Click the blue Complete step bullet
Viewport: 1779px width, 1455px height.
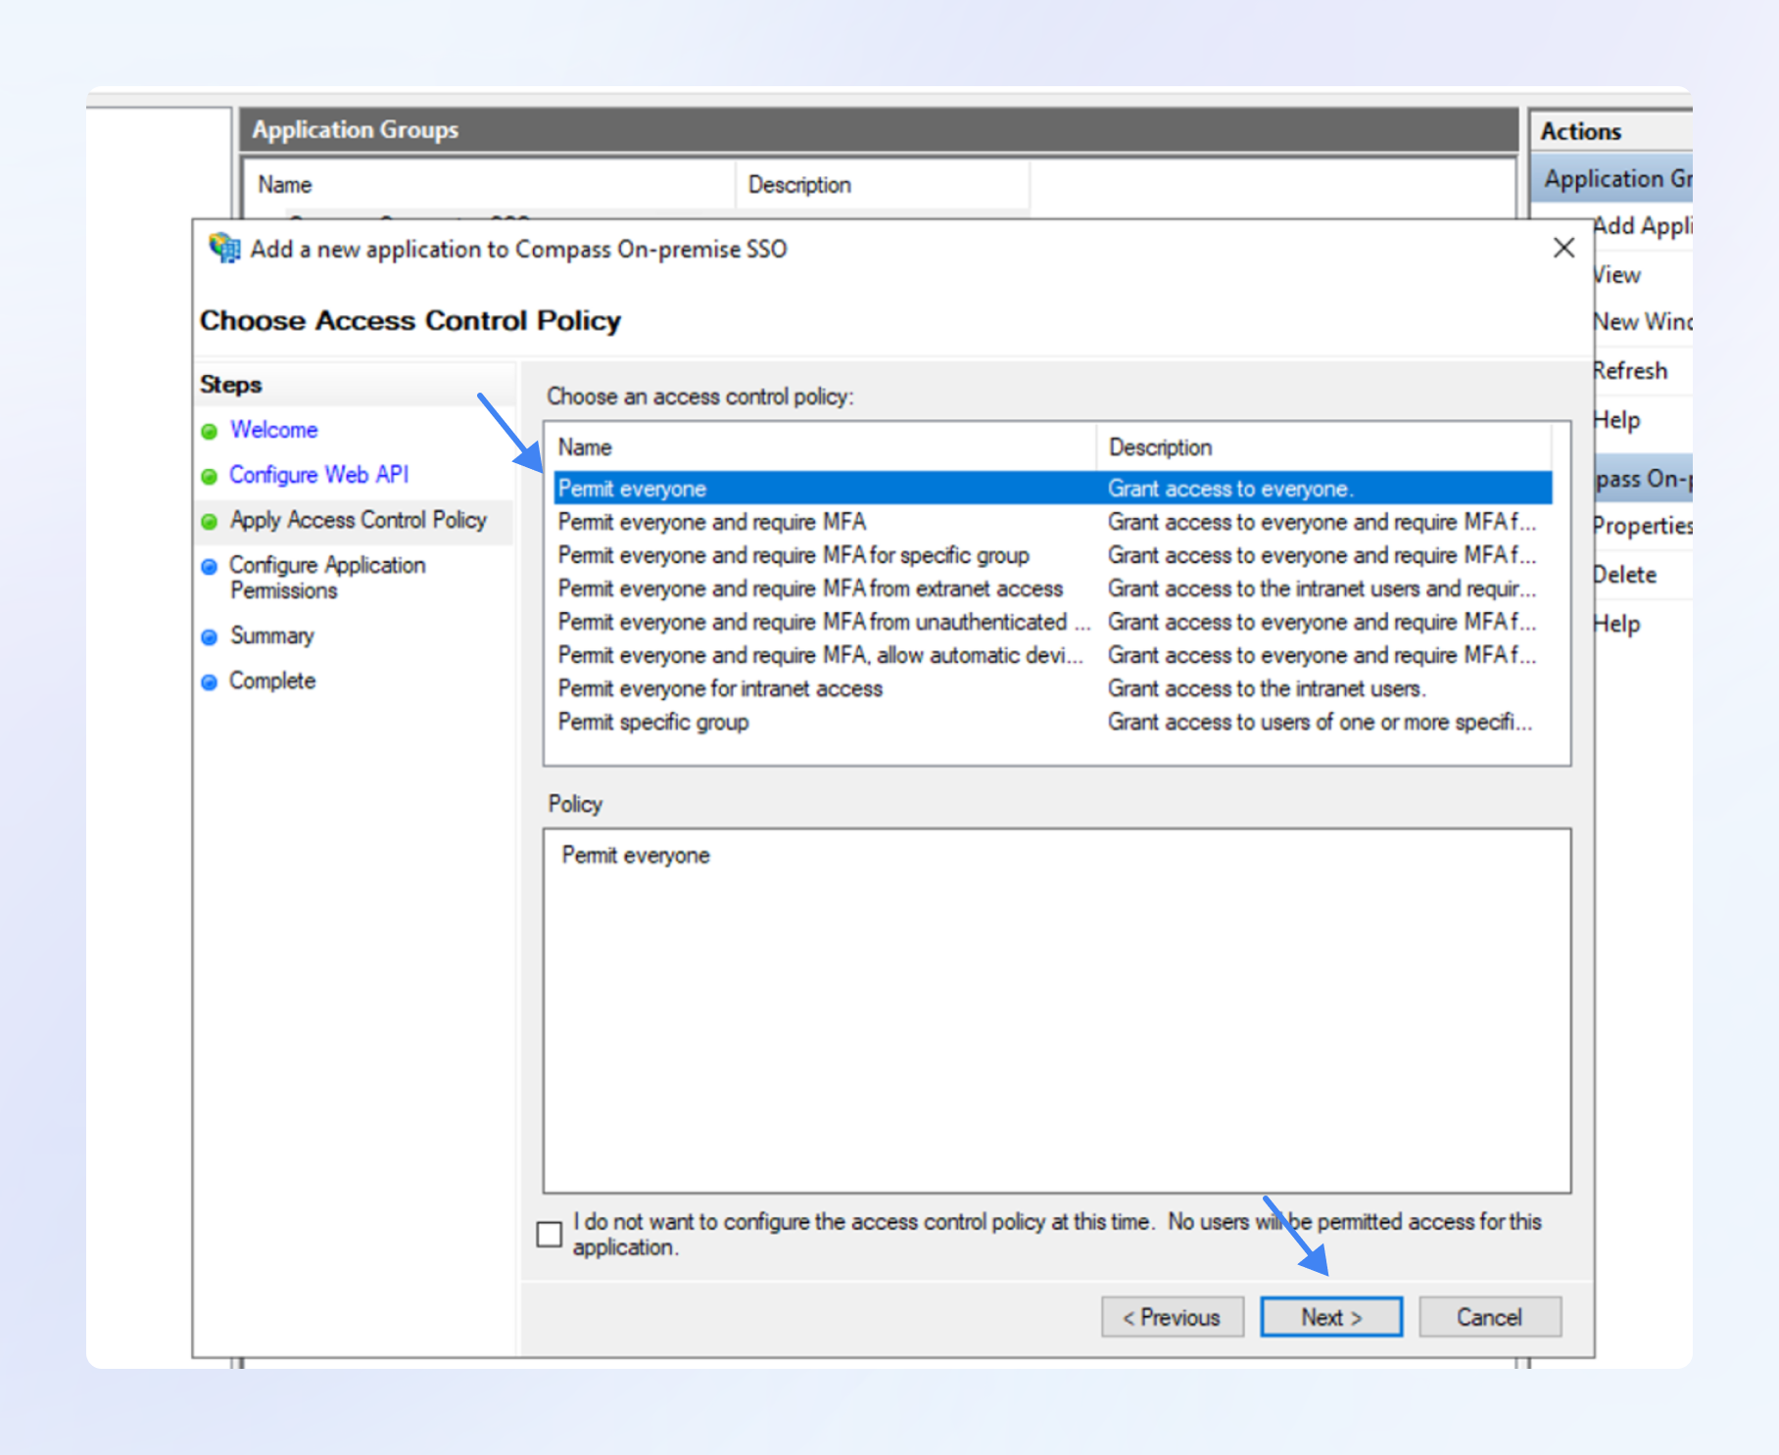tap(209, 682)
